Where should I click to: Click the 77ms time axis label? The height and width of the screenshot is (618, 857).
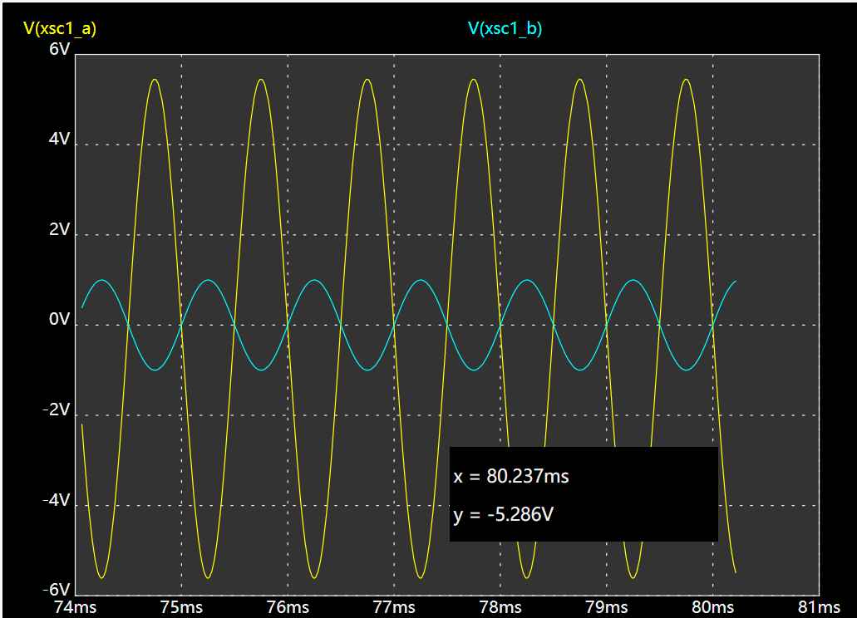[x=394, y=607]
